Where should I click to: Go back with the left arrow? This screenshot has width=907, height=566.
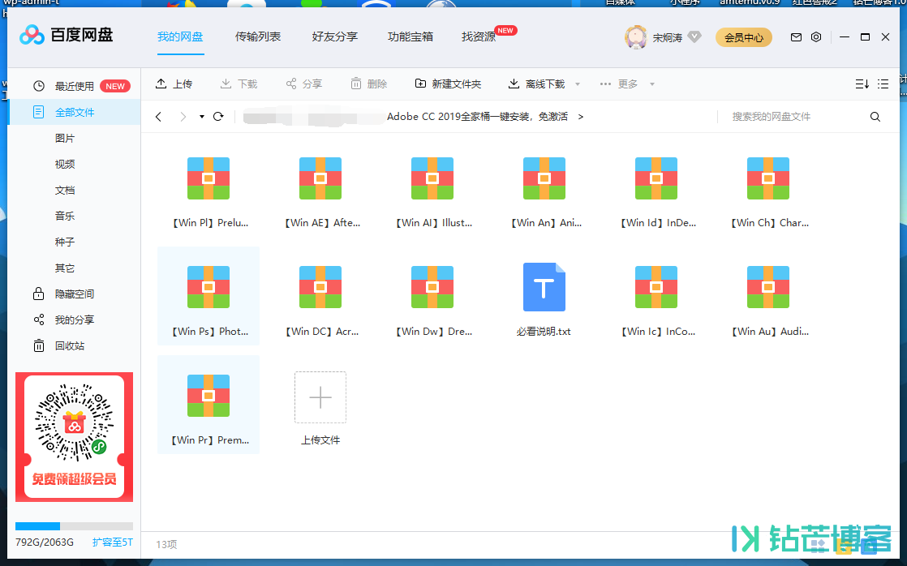click(x=158, y=117)
